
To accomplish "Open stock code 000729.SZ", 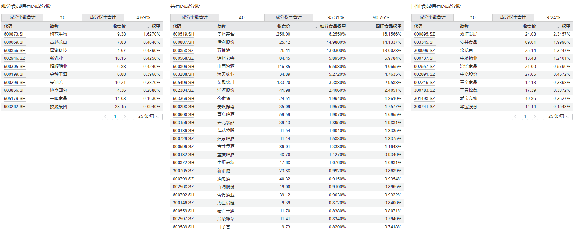I will [183, 139].
